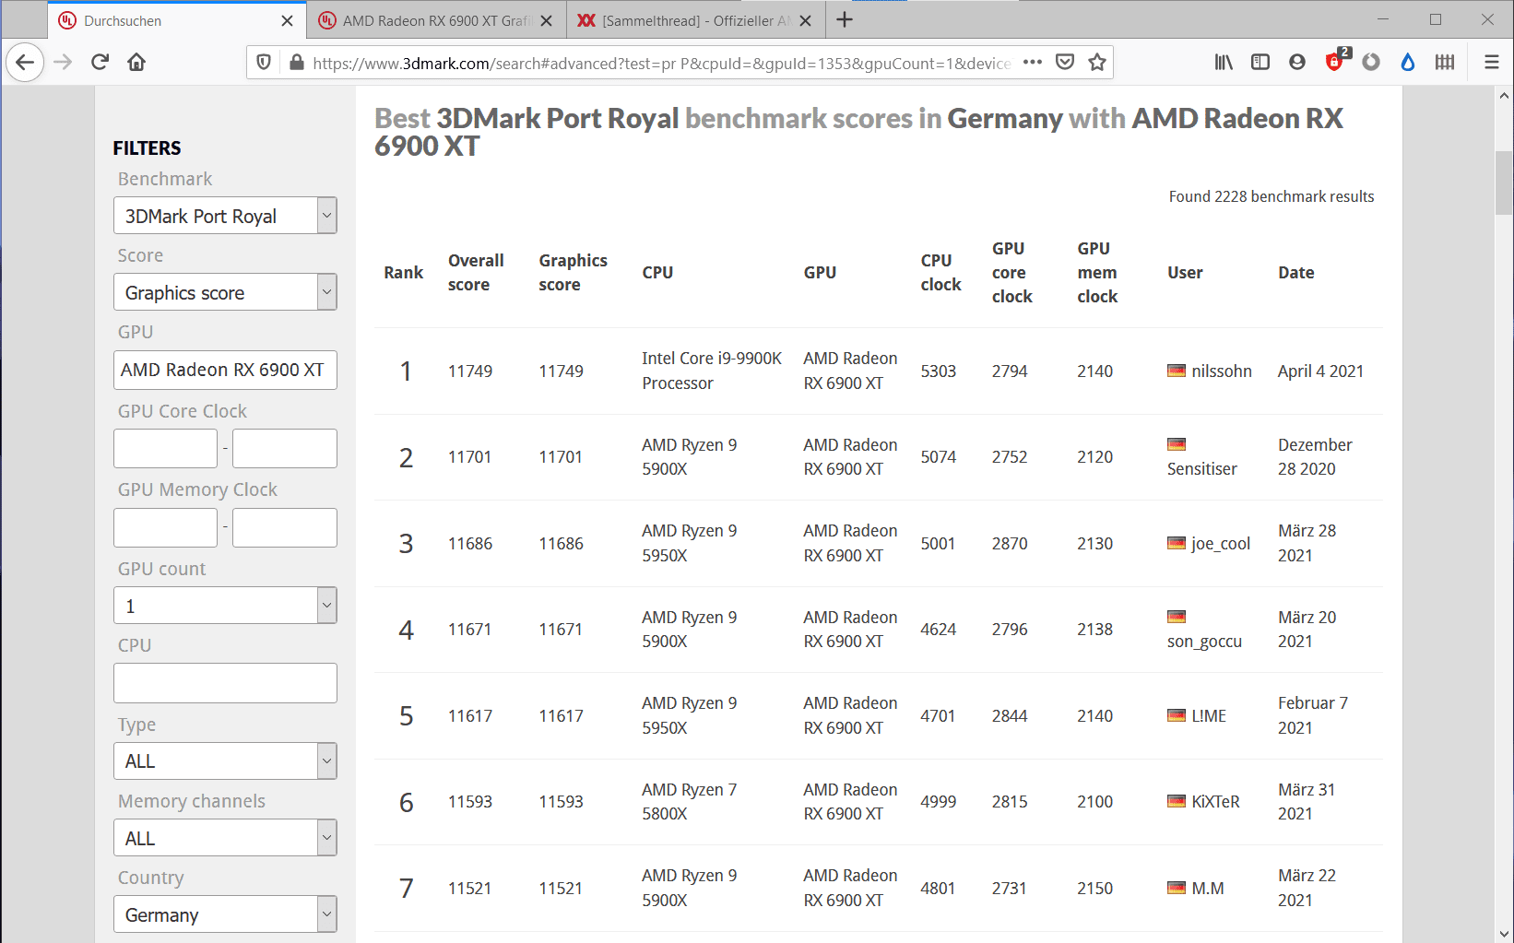Close the Sammelthread tab
Viewport: 1514px width, 943px height.
tap(806, 20)
